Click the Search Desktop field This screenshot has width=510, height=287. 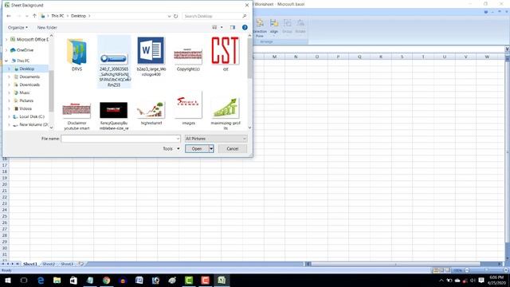click(212, 16)
